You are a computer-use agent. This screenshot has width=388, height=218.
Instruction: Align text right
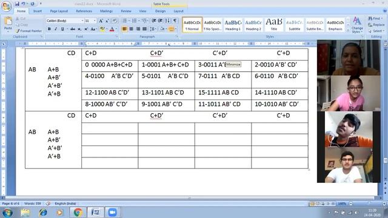click(x=138, y=29)
